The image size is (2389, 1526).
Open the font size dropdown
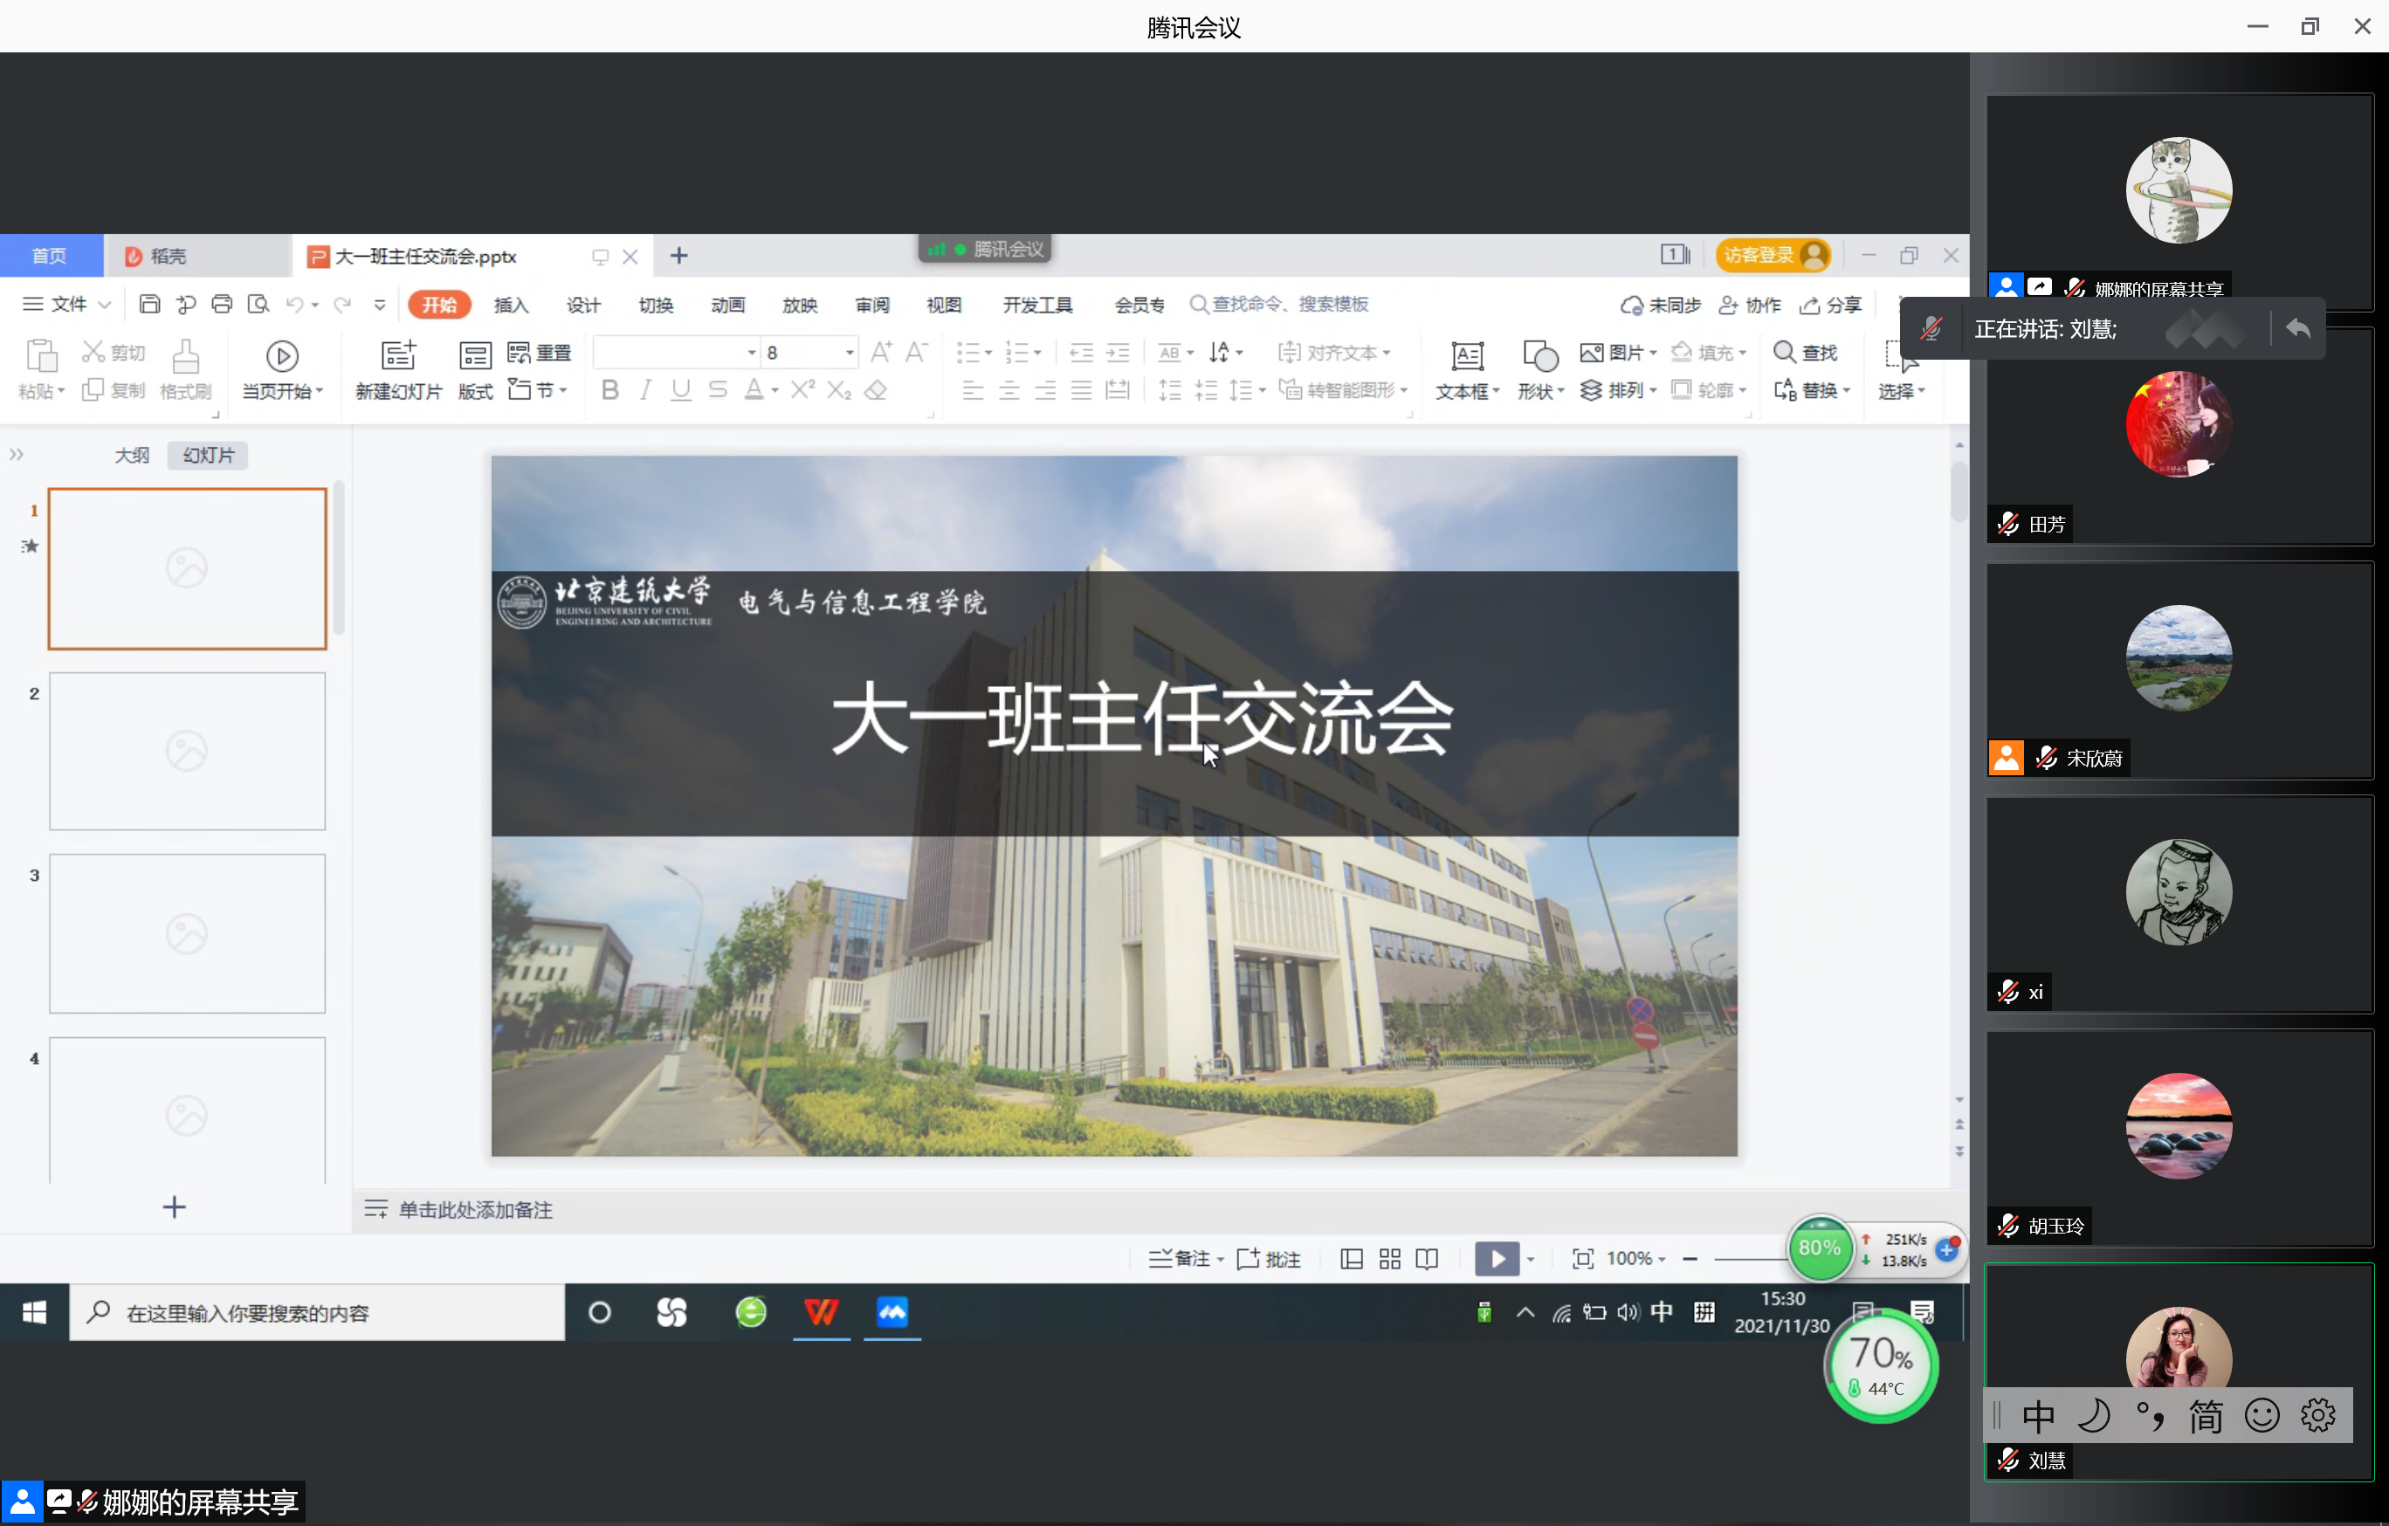pos(850,354)
